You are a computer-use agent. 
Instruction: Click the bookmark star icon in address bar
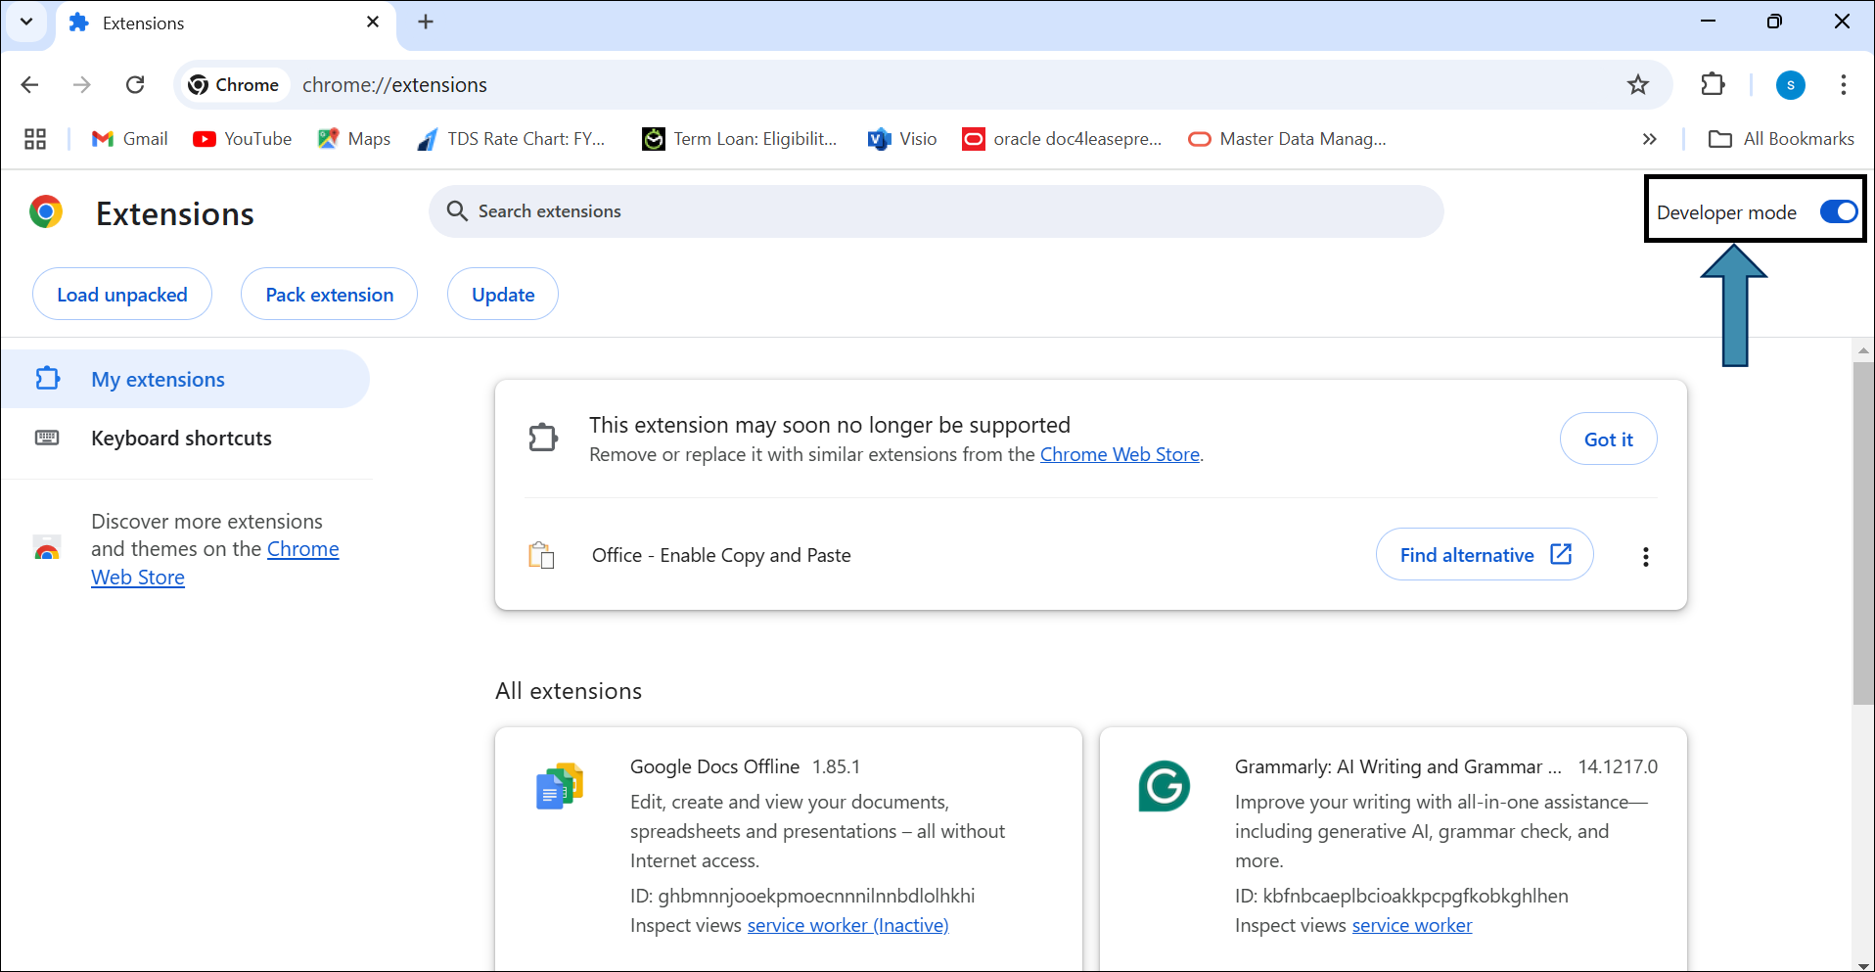click(1637, 85)
